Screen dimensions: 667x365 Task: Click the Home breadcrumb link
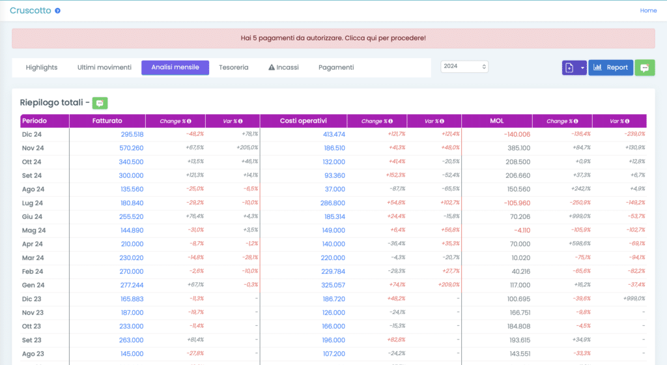[648, 10]
